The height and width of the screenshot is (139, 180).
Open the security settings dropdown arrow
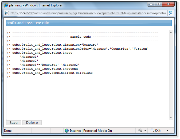click(x=145, y=130)
